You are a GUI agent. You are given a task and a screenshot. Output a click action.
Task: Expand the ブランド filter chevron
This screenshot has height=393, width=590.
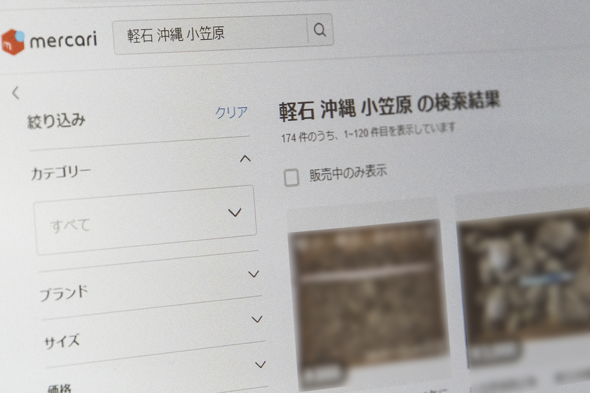[254, 274]
